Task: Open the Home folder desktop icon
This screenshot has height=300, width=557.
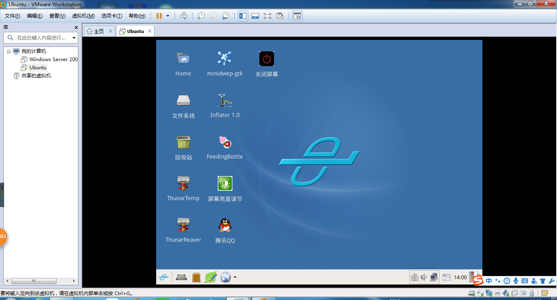Action: 183,59
